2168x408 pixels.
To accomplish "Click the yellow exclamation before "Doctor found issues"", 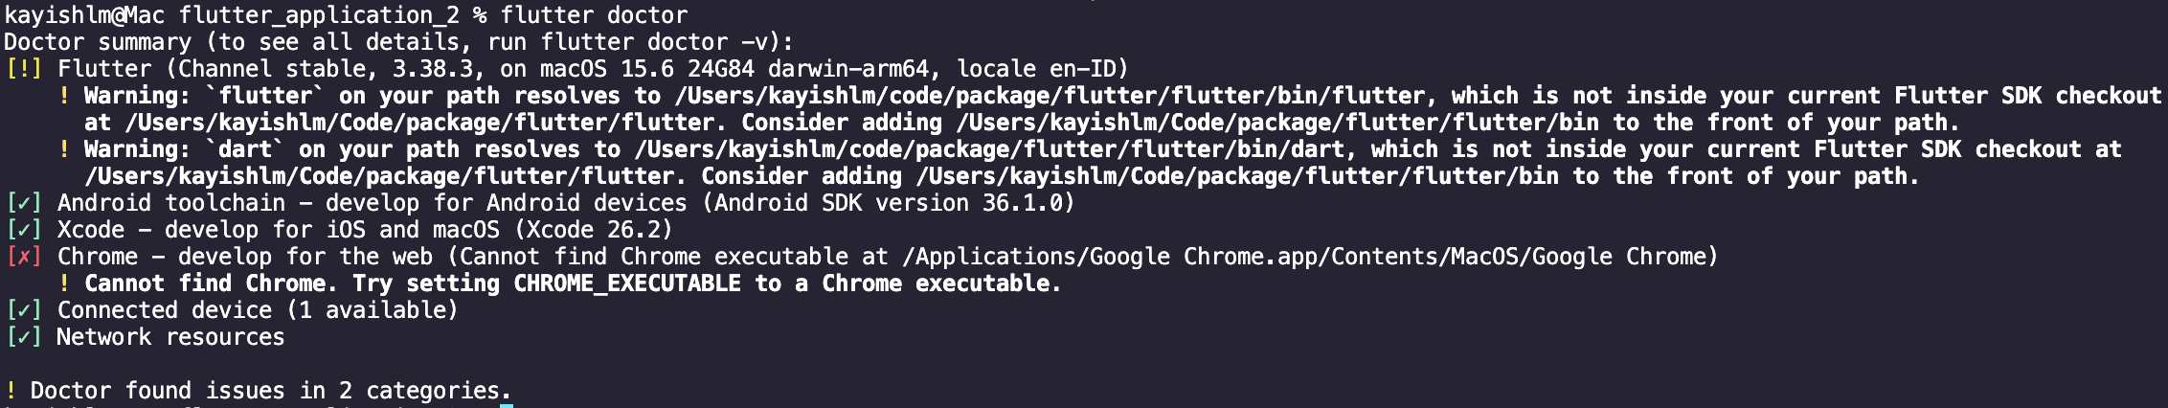I will tap(11, 391).
